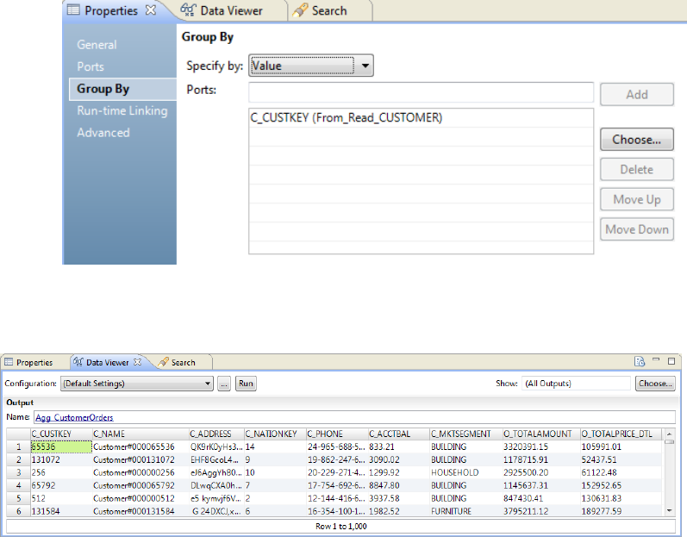The height and width of the screenshot is (537, 687).
Task: Select General in the properties sidebar
Action: coord(97,45)
